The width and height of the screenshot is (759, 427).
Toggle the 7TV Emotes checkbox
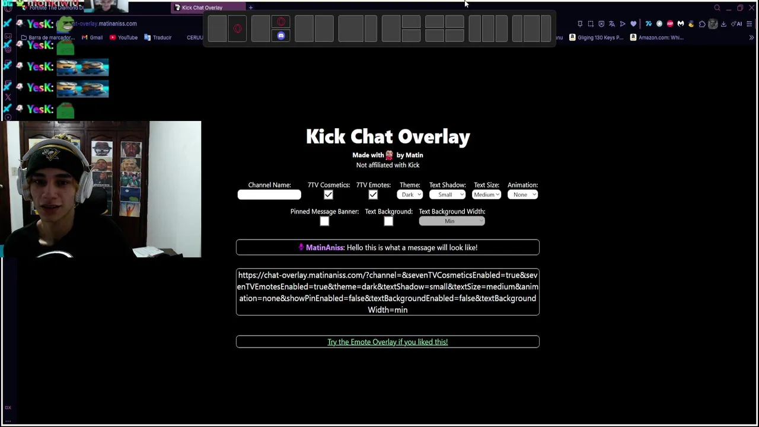tap(373, 195)
